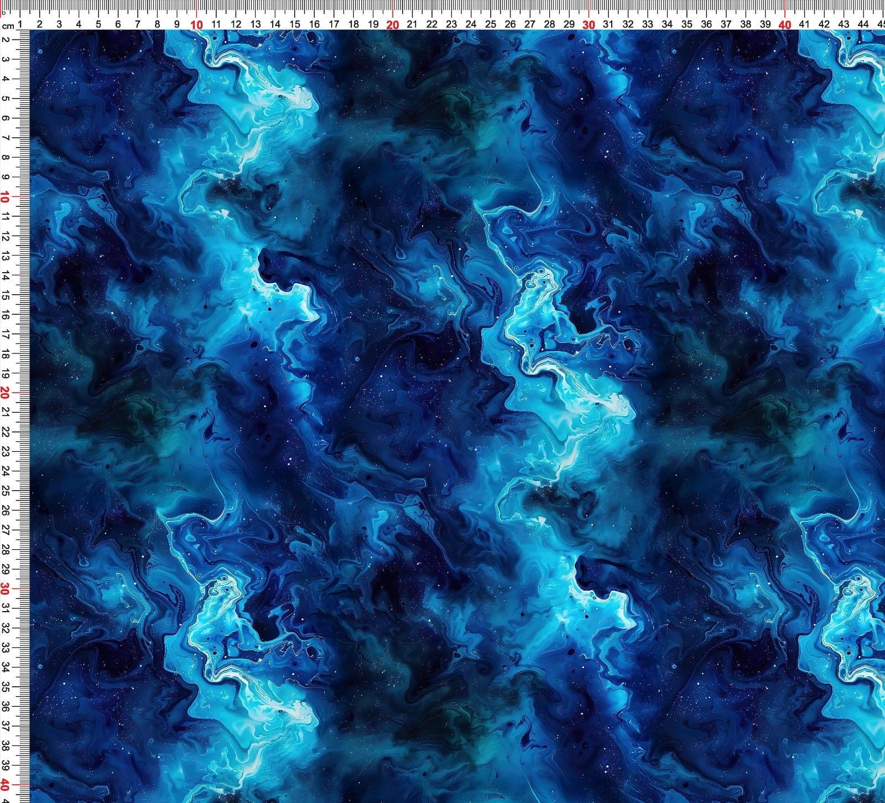Click the 1 mark on top ruler

[20, 24]
